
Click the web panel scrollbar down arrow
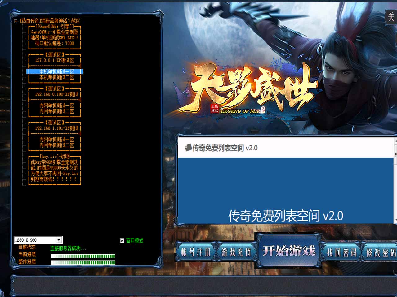point(395,221)
